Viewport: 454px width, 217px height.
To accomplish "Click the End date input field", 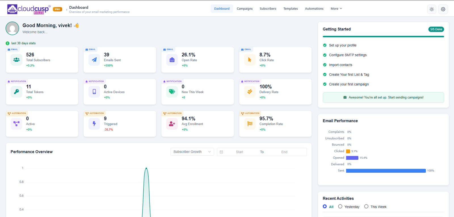I will point(284,152).
